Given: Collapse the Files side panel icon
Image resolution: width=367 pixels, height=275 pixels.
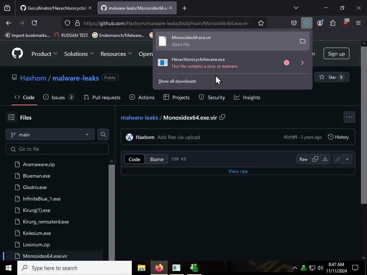Looking at the screenshot, I should 11,117.
